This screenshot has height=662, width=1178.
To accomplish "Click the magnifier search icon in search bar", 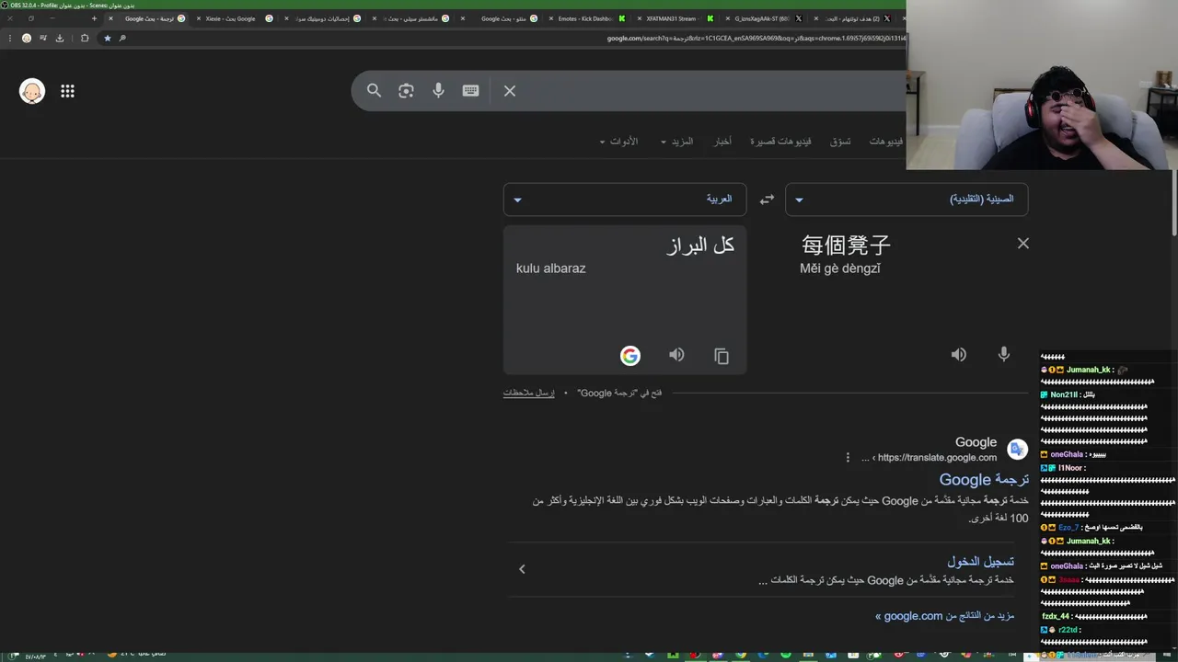I will pyautogui.click(x=374, y=90).
